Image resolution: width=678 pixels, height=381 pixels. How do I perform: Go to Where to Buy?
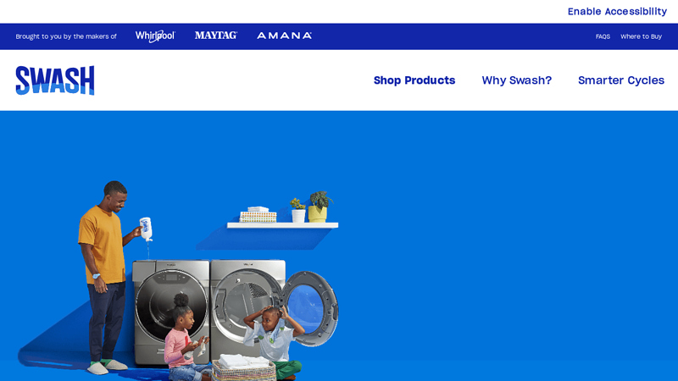[x=642, y=36]
